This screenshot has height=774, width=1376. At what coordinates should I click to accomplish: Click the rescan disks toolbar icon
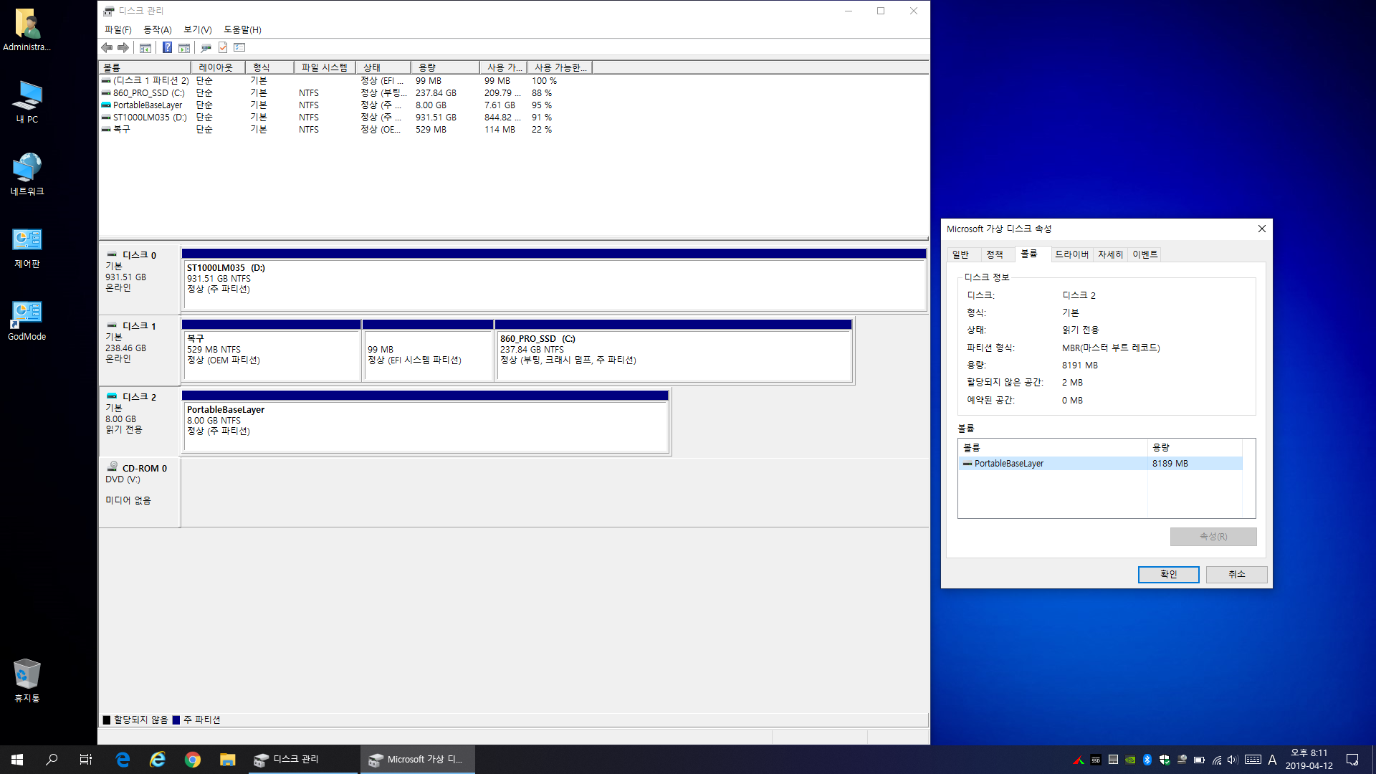tap(206, 48)
